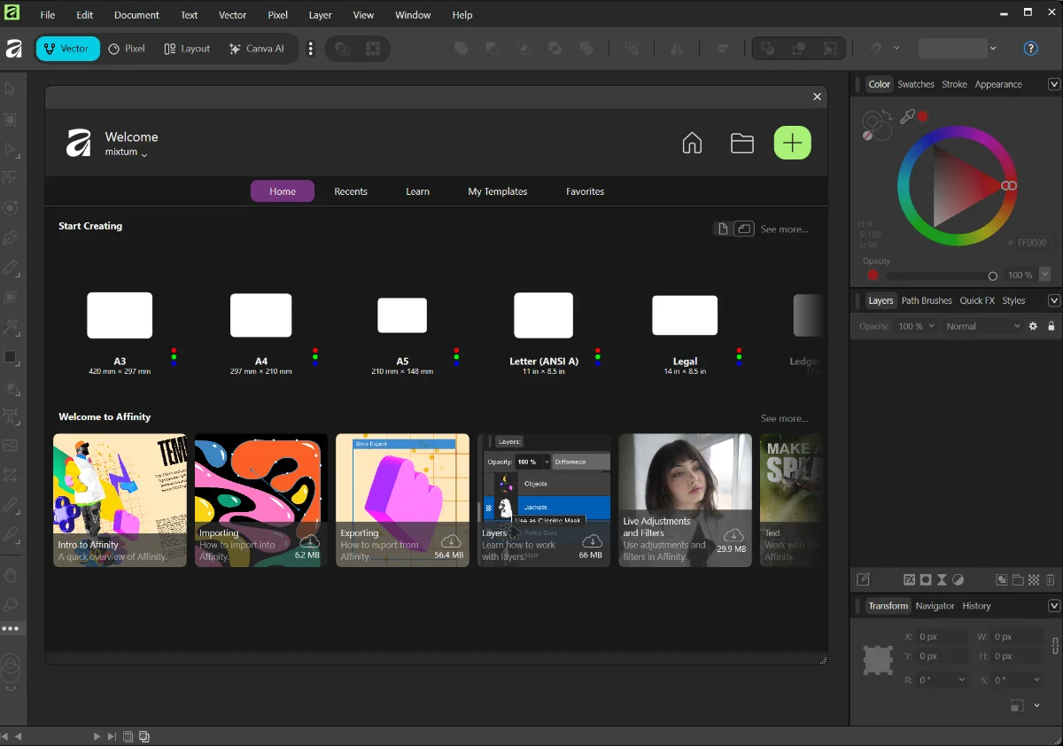Open the Canva AI studio button
Image resolution: width=1063 pixels, height=746 pixels.
[x=257, y=49]
